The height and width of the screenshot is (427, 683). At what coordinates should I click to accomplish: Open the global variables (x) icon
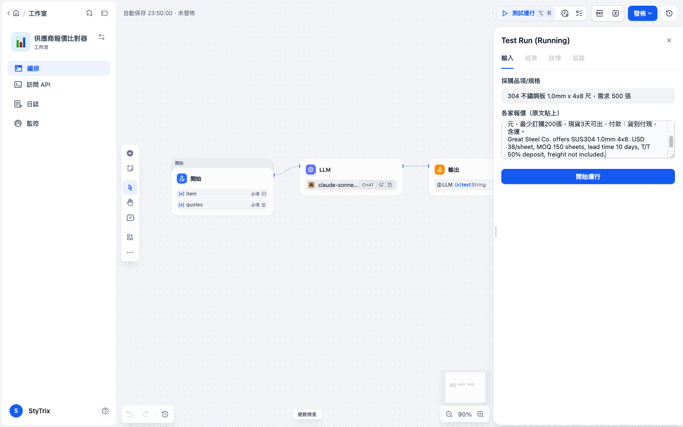click(x=616, y=13)
